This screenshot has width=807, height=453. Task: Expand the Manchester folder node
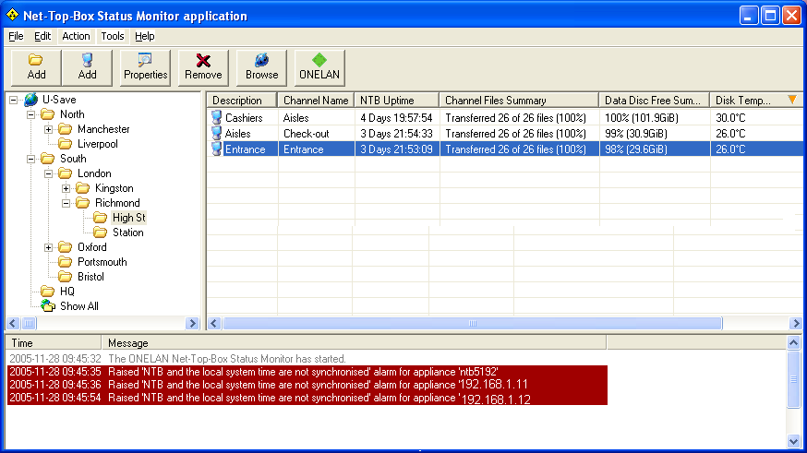pos(48,129)
